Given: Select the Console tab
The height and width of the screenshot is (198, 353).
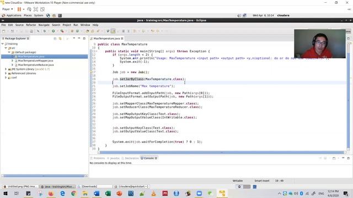Looking at the screenshot, I should 149,158.
